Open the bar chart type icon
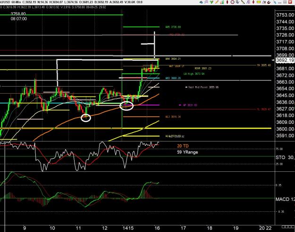Viewport: 295px width, 232px height. coord(222,2)
